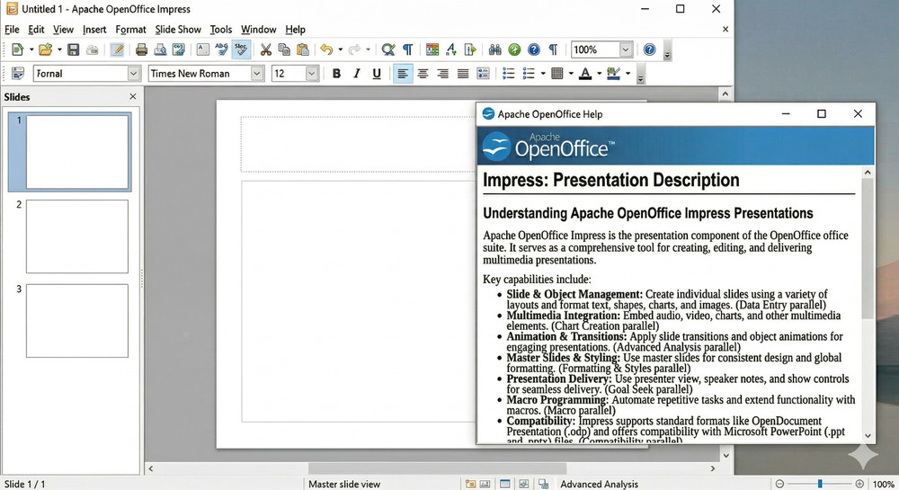This screenshot has width=899, height=490.
Task: Toggle the highlighted AutoSpellcheck button
Action: click(x=241, y=49)
